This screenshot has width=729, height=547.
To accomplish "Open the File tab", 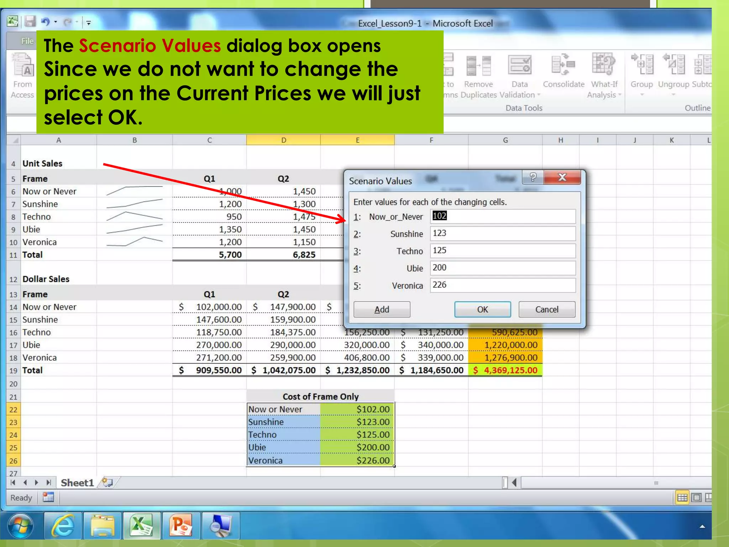I will coord(27,41).
